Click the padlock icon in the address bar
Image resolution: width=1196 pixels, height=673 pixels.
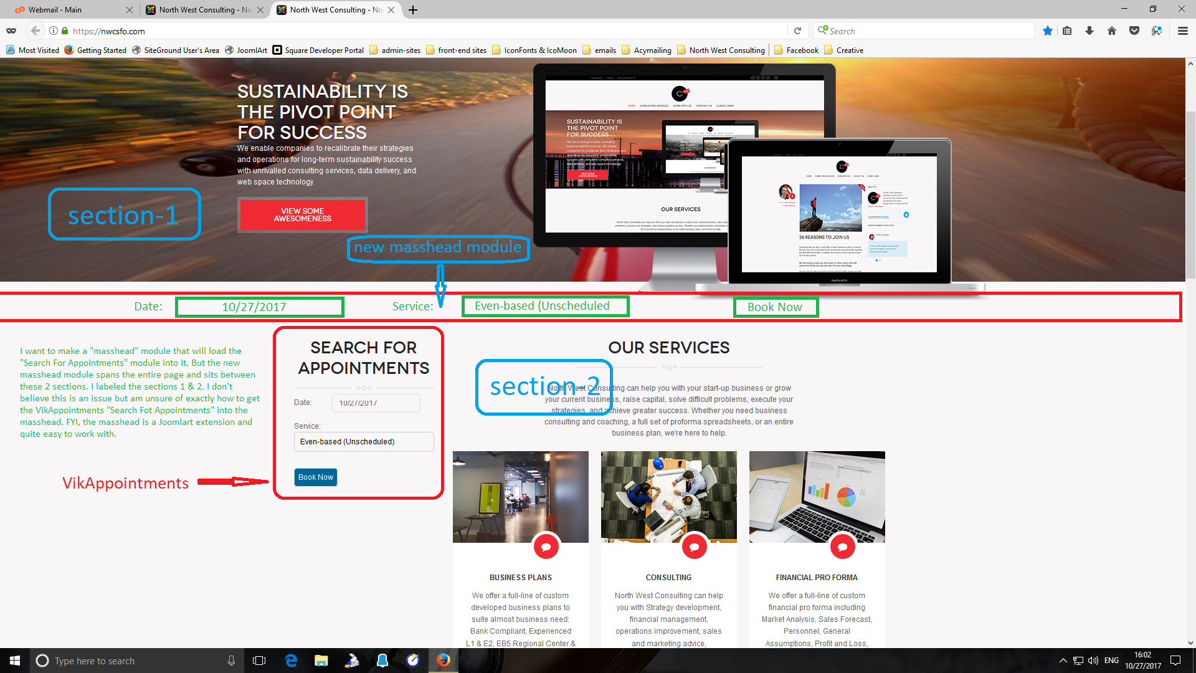[x=66, y=31]
